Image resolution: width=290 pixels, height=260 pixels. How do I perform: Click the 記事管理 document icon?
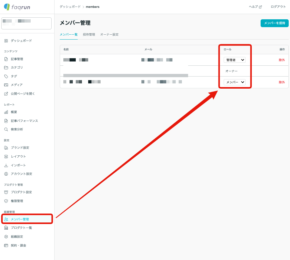(6, 59)
